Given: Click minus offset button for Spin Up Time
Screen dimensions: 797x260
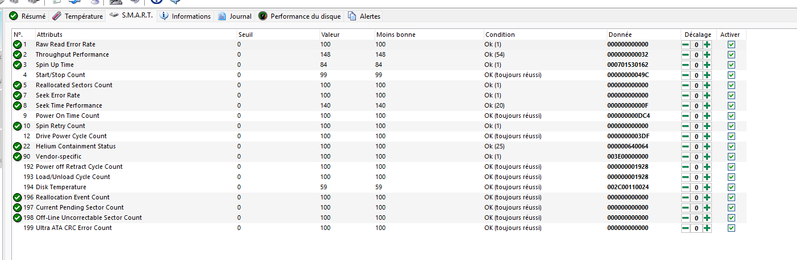Looking at the screenshot, I should point(686,65).
